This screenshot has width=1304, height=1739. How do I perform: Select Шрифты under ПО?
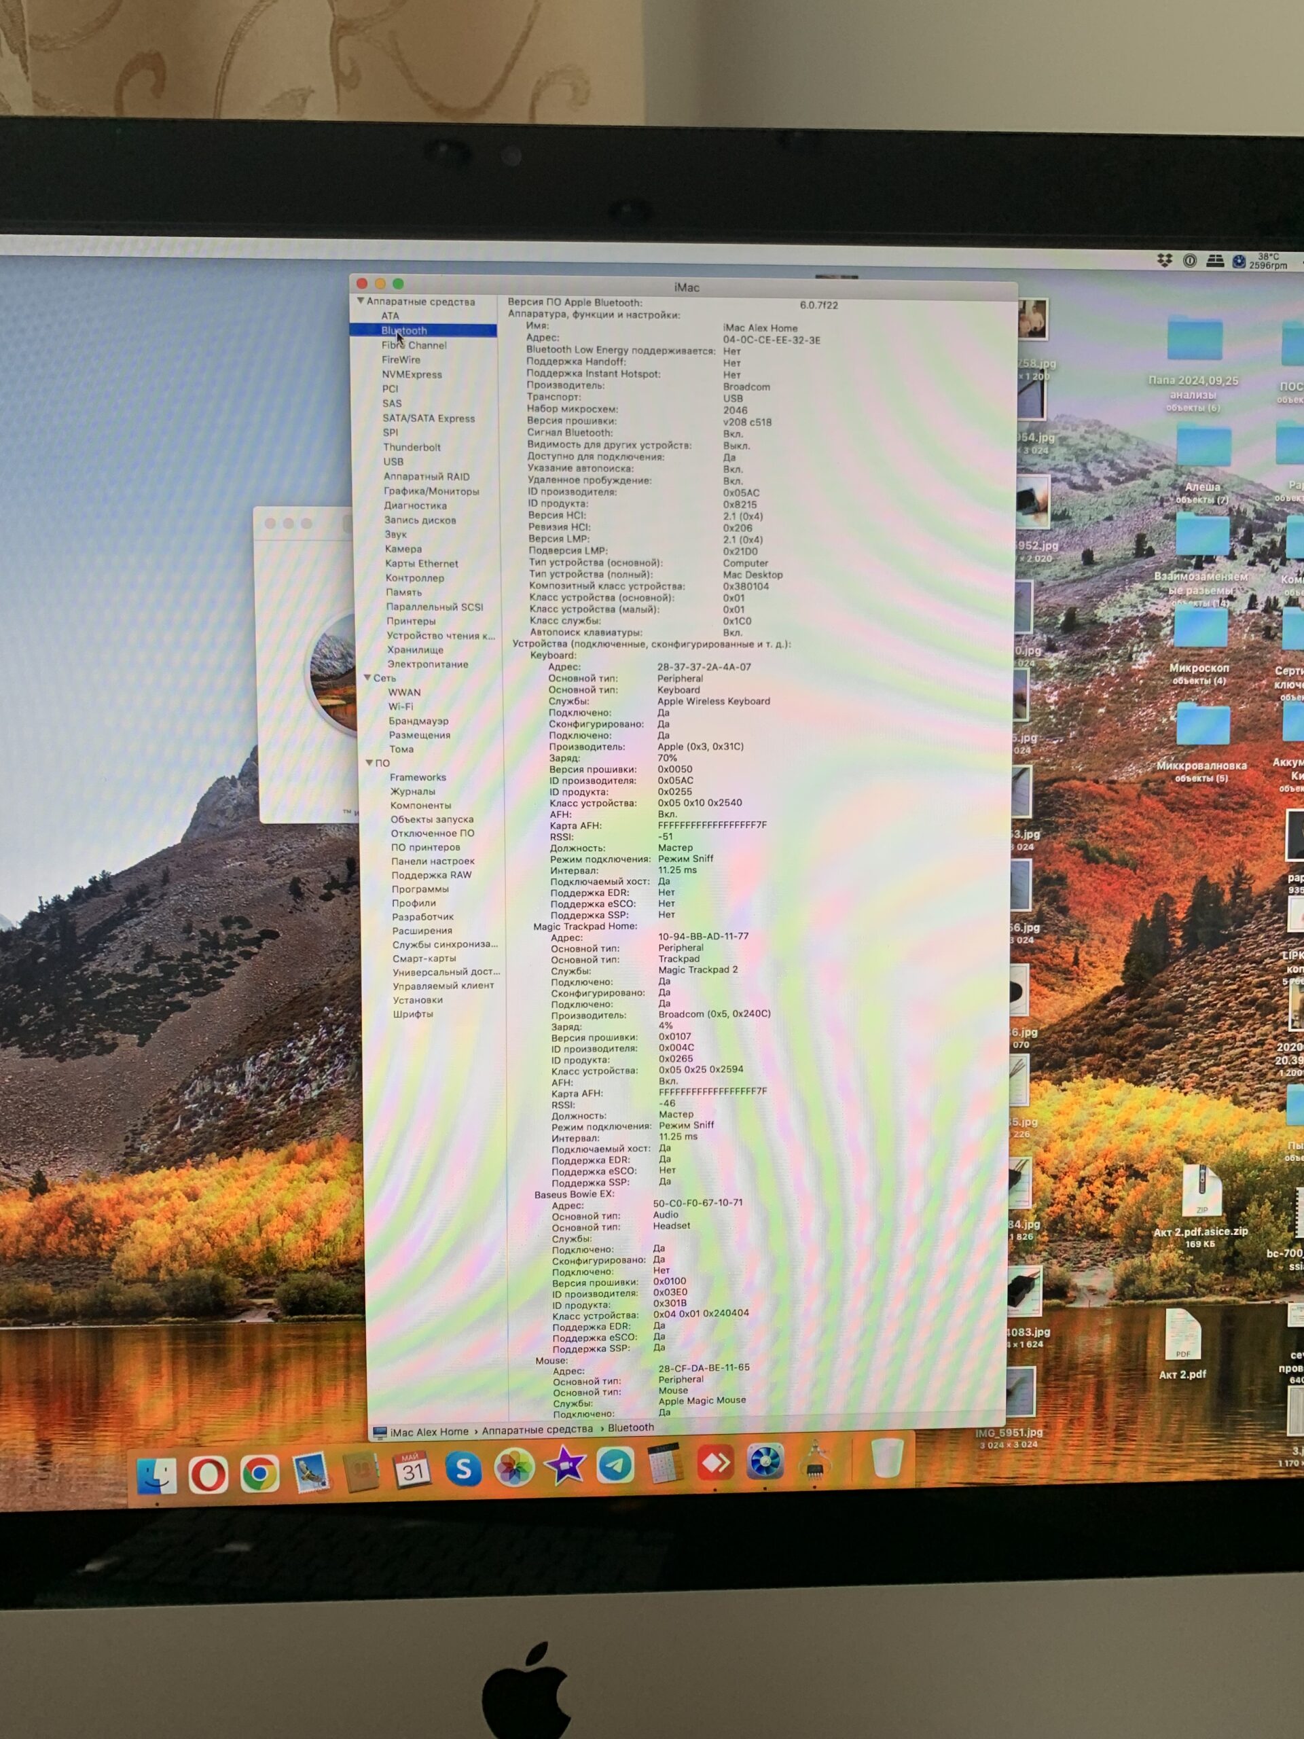coord(413,1014)
